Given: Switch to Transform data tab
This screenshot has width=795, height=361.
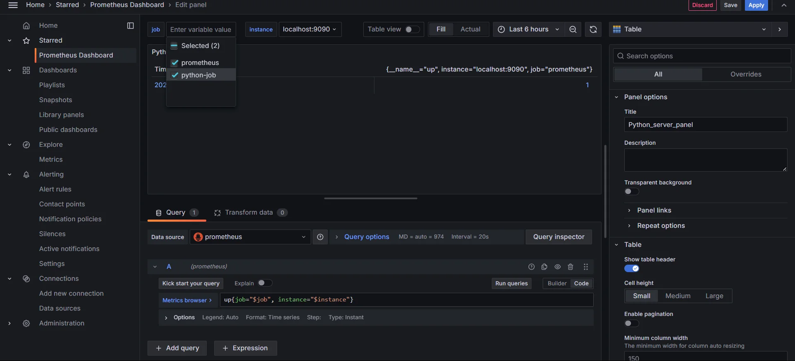Looking at the screenshot, I should click(250, 213).
